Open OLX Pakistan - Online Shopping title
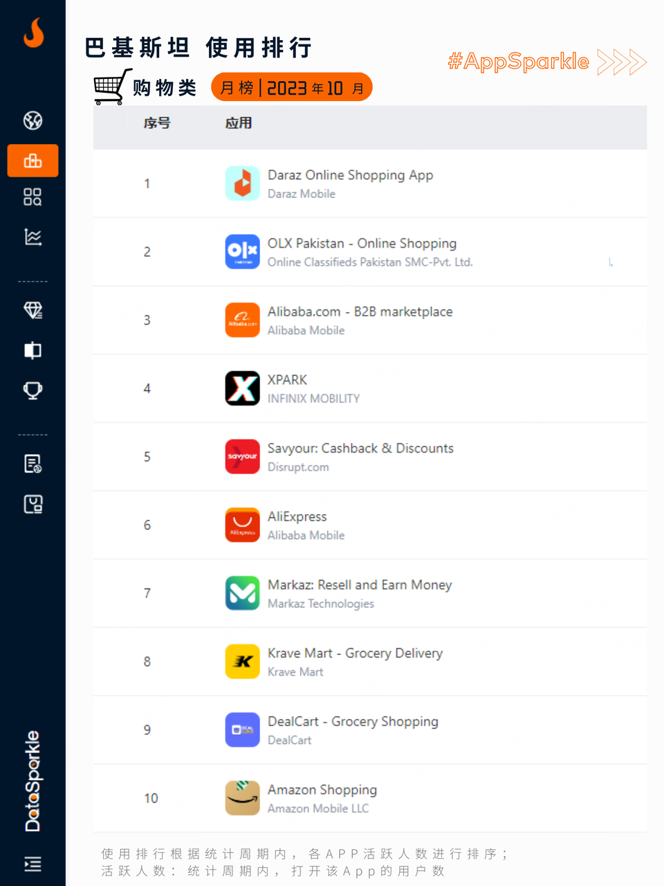 (362, 244)
